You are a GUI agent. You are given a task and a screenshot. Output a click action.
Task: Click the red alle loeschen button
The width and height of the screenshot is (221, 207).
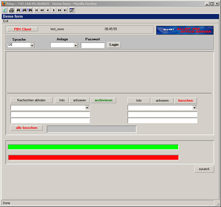(27, 128)
